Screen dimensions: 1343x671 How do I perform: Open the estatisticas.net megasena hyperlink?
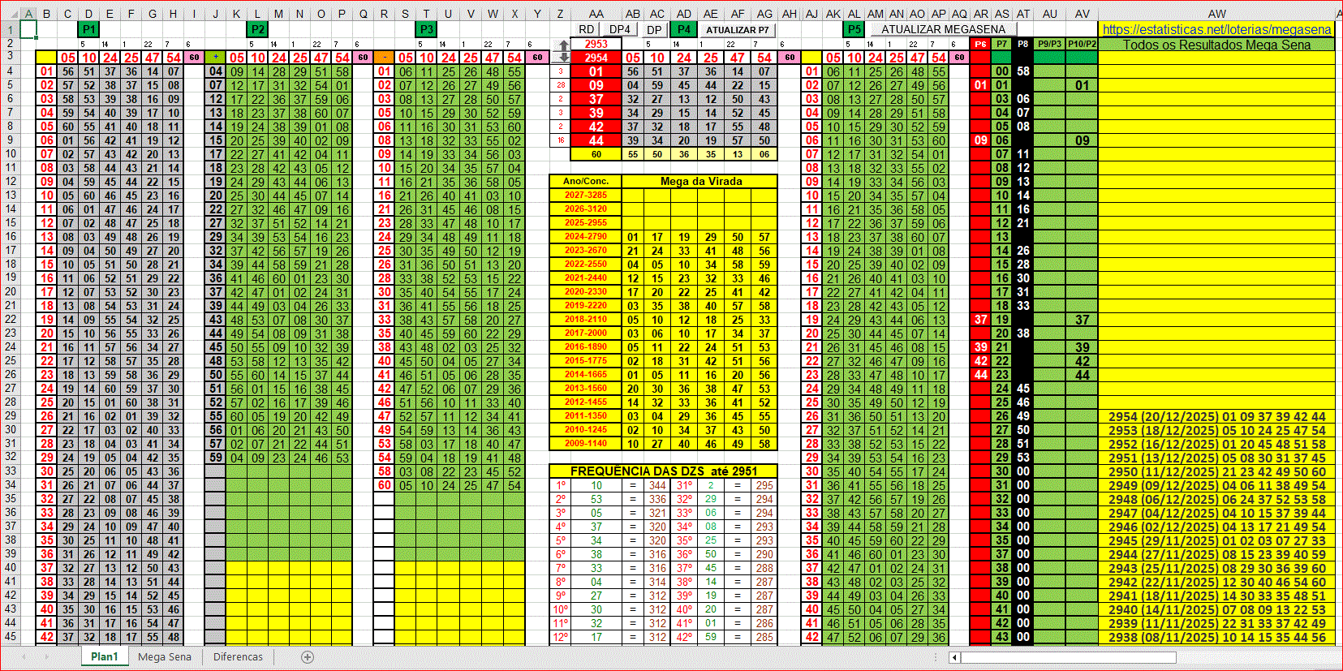[1216, 29]
